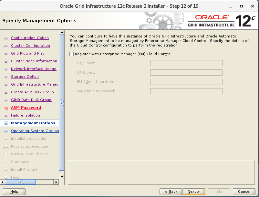Open Network Interface Usage step

[x=34, y=69]
